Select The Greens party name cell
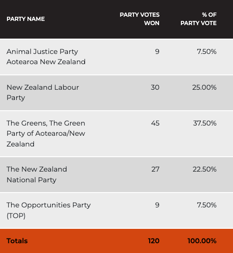The height and width of the screenshot is (253, 233). 46,133
